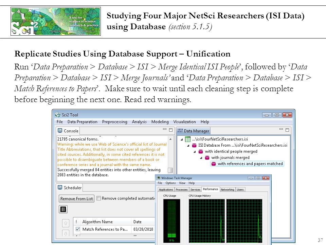This screenshot has height=245, width=326.
Task: Select the Task Manager Performance tab
Action: [211, 189]
